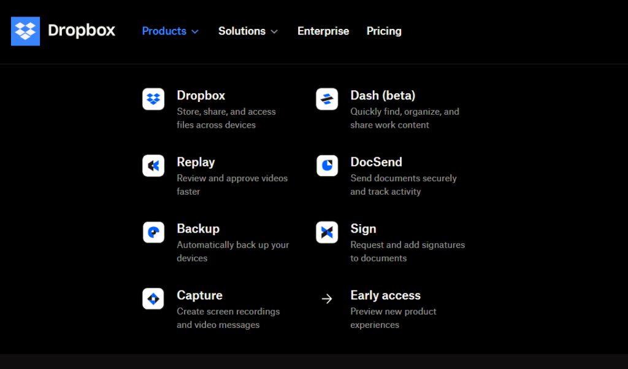628x369 pixels.
Task: Click 'Request and add signatures to documents'
Action: [x=408, y=252]
